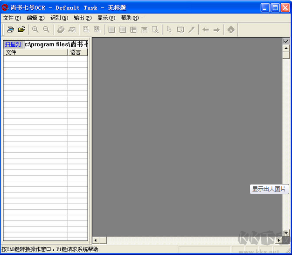Viewport: 292px width, 255px height.
Task: Open the 帮助(H) menu
Action: [x=130, y=18]
